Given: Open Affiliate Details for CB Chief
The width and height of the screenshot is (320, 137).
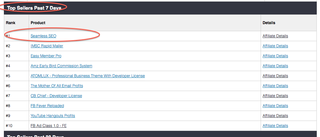Looking at the screenshot, I should [x=275, y=96].
